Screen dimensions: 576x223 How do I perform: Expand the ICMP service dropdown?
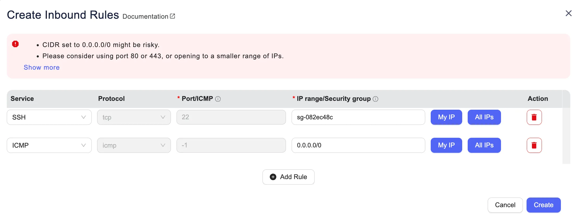(x=49, y=145)
